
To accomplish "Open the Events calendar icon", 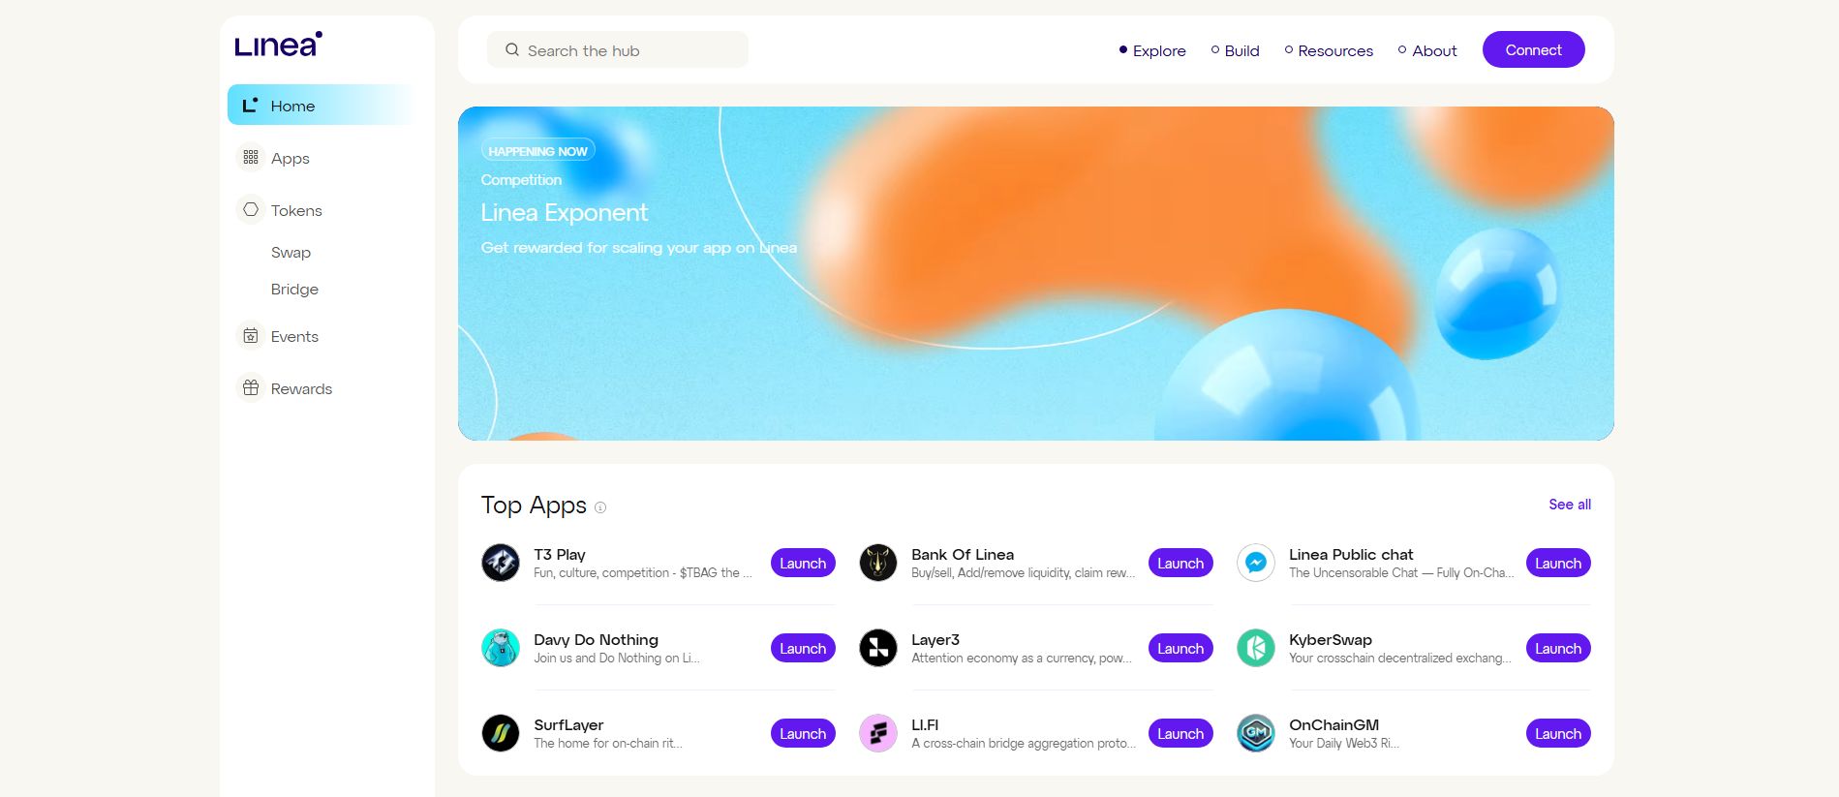I will tap(251, 335).
